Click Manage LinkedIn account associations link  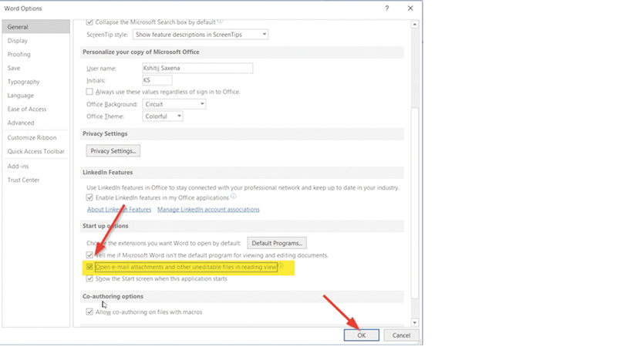(x=208, y=210)
